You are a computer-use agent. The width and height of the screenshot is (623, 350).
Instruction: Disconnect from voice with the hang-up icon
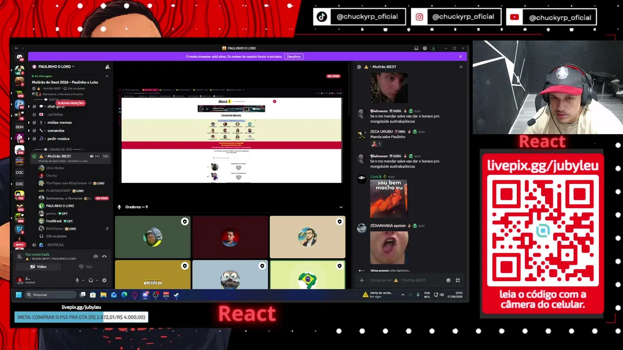pos(104,256)
